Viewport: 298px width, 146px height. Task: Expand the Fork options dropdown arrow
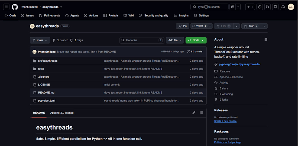pyautogui.click(x=237, y=26)
